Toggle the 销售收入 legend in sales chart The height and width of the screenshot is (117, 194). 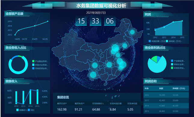[x=22, y=110]
